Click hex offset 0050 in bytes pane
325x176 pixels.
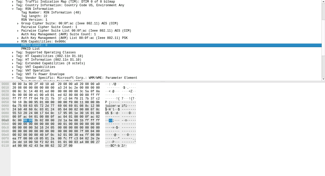pos(5,102)
